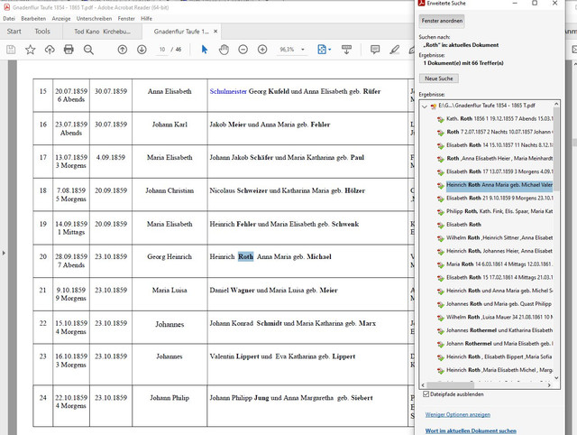The width and height of the screenshot is (577, 435).
Task: Select result 'Maria Roth 14 6.03.1861'
Action: pos(499,264)
